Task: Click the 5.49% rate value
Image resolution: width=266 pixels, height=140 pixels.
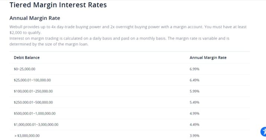Action: [x=195, y=102]
